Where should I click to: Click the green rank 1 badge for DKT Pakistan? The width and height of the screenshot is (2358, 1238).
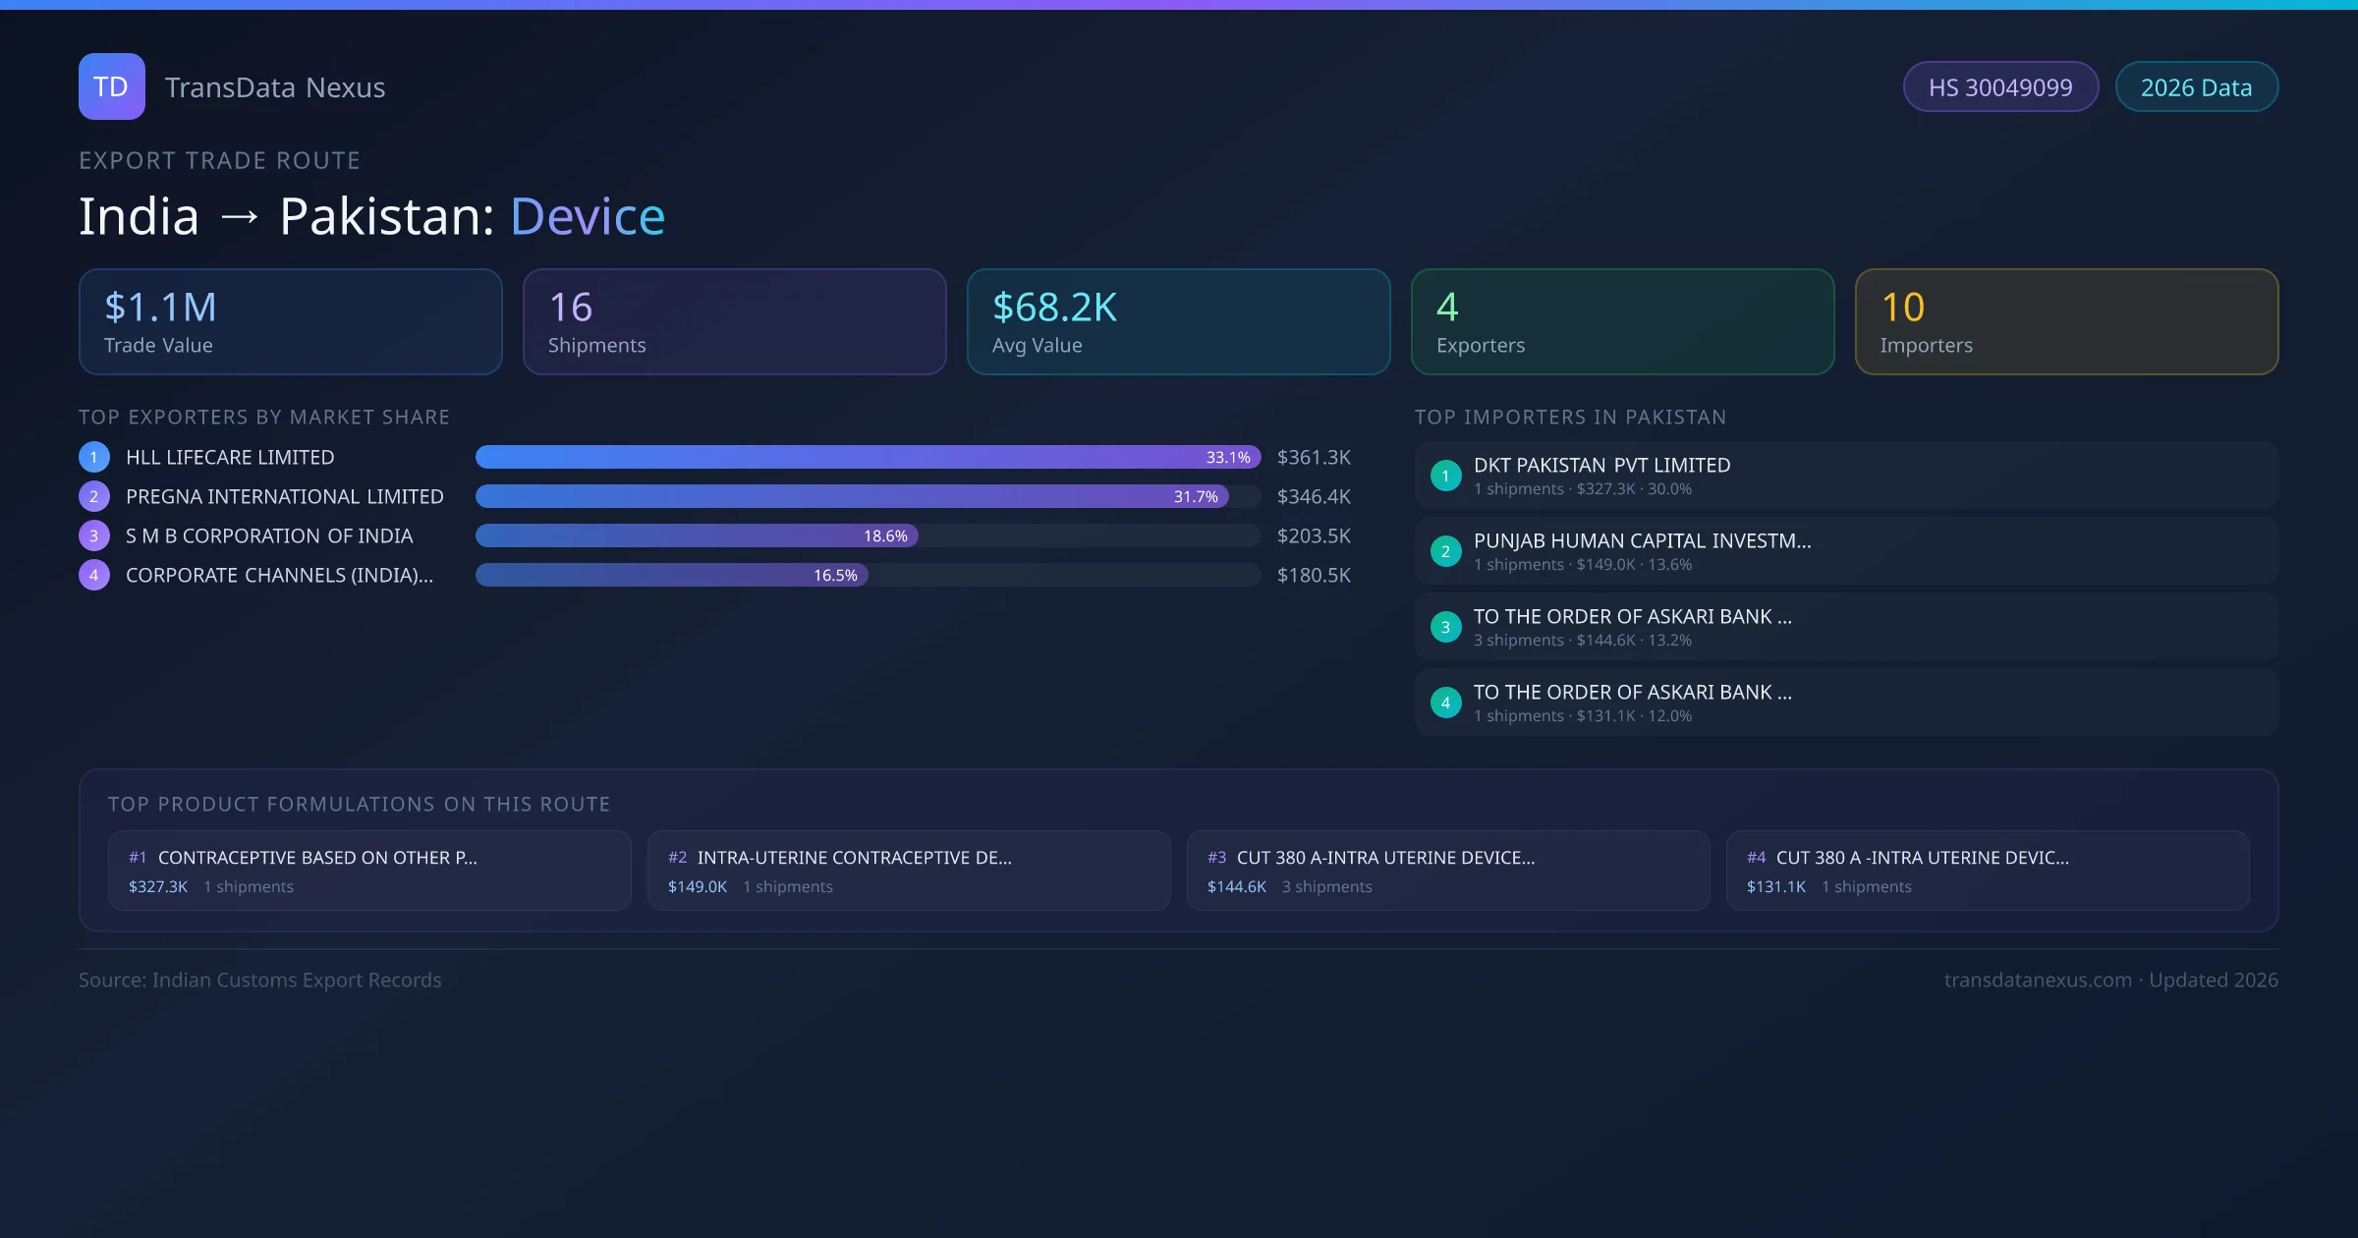pyautogui.click(x=1445, y=476)
